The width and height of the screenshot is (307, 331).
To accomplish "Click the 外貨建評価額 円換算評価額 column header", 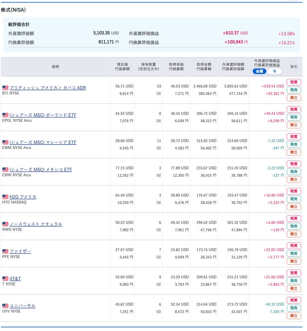I will tap(233, 67).
